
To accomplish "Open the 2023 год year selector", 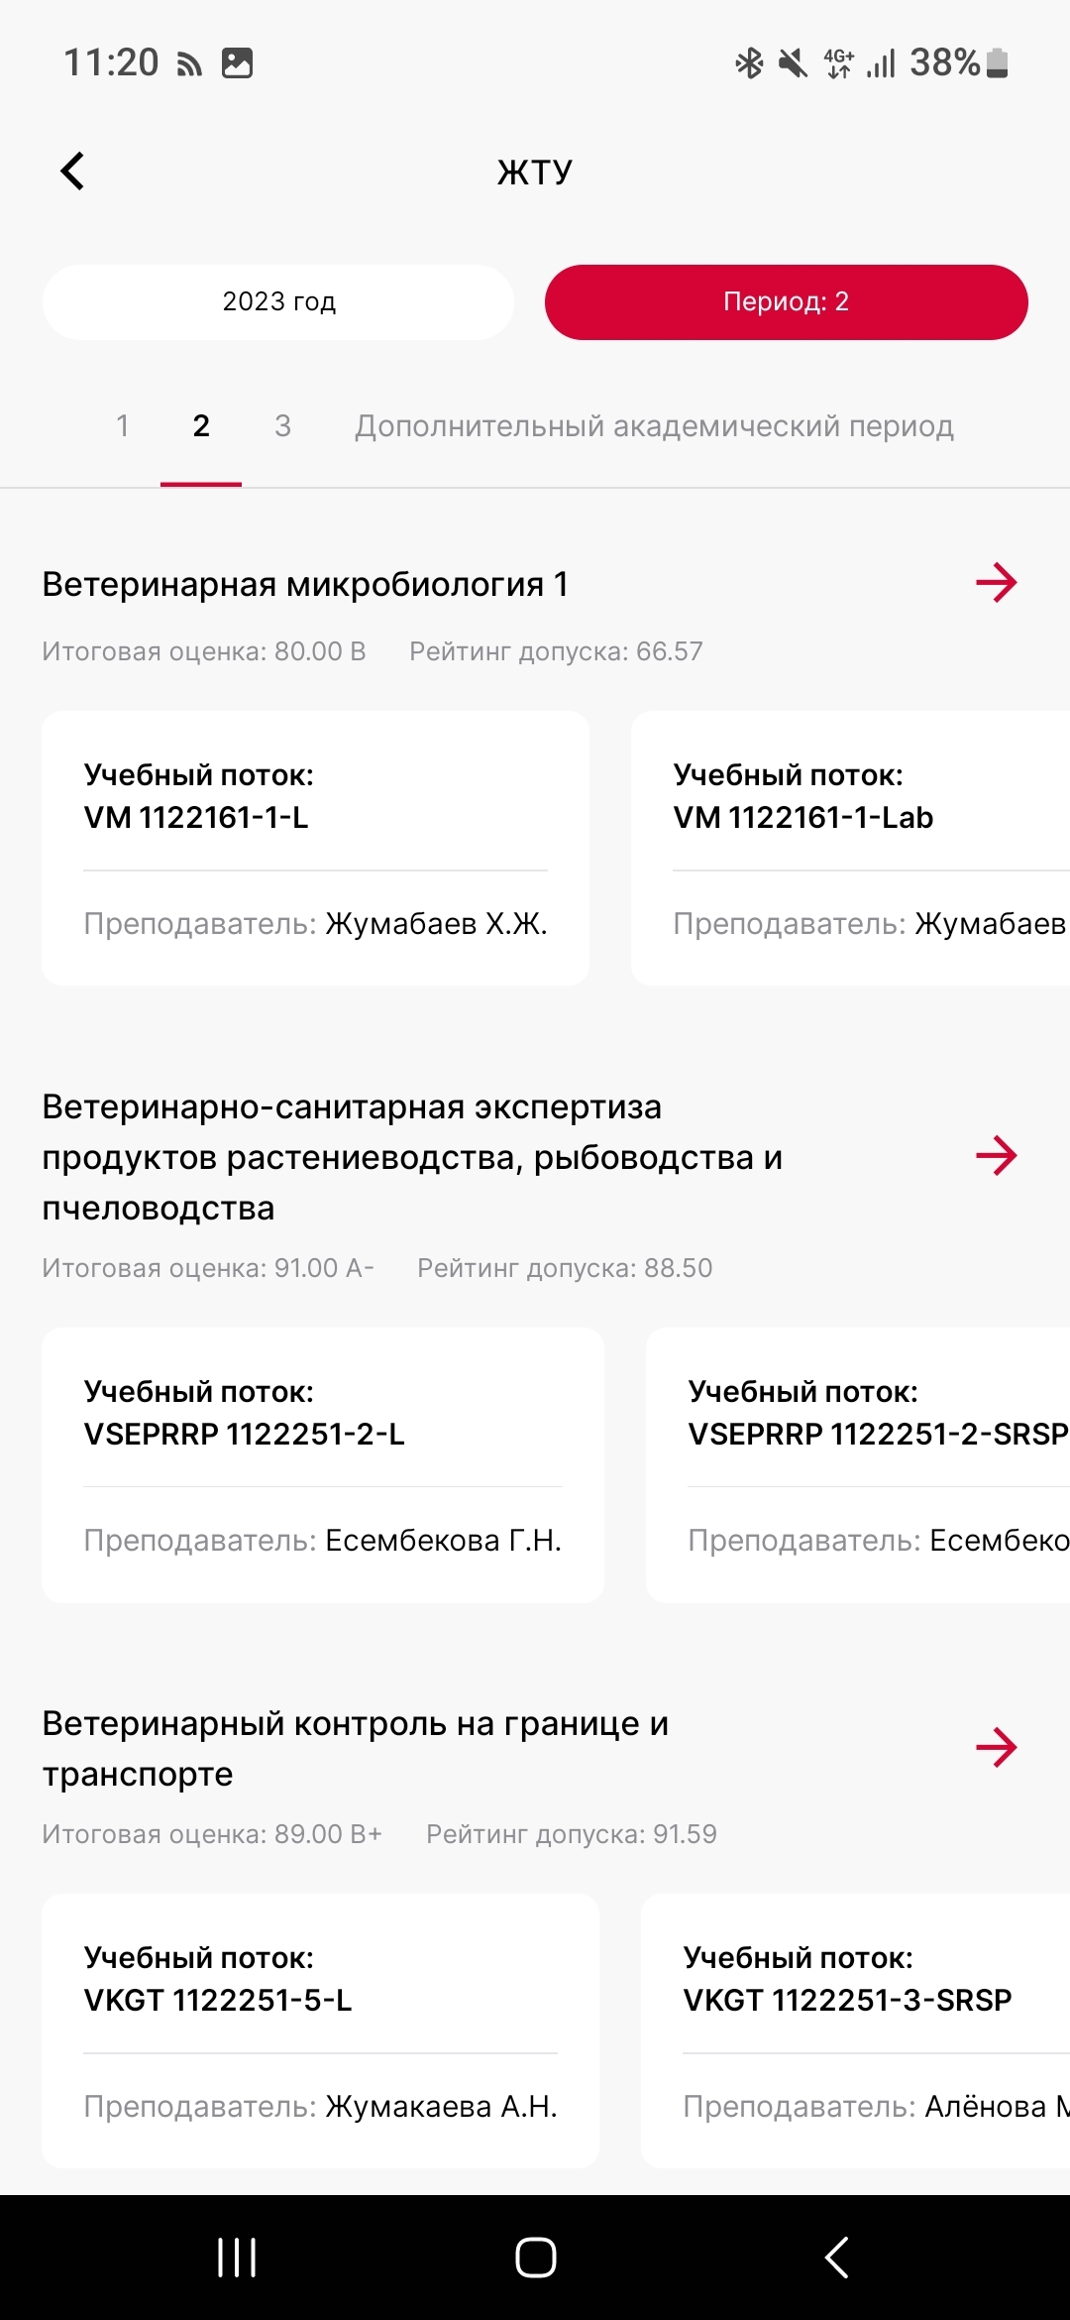I will pos(278,302).
